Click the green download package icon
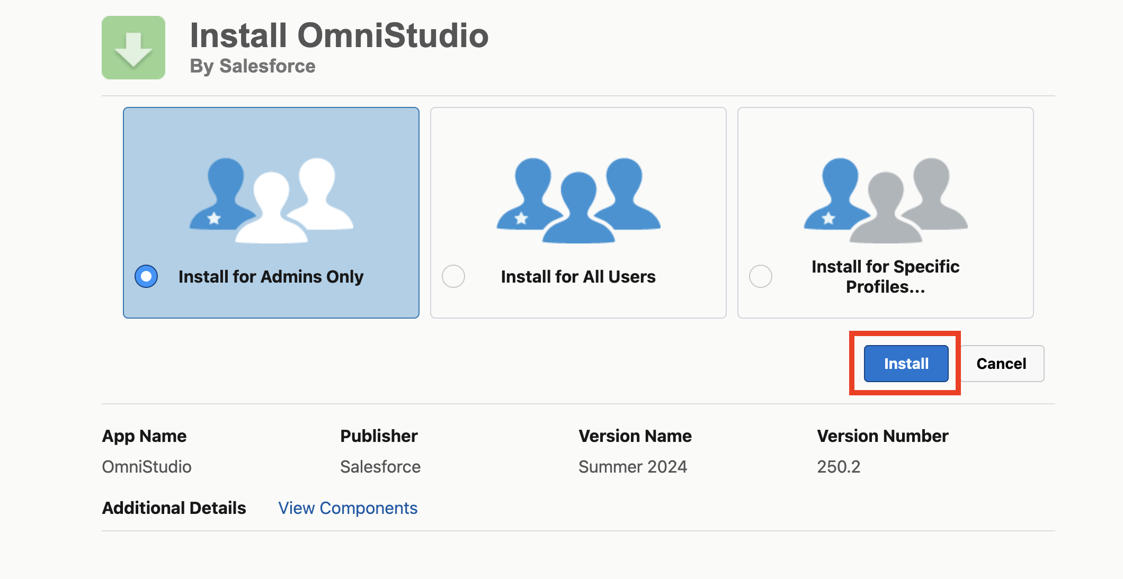The height and width of the screenshot is (579, 1123). click(x=133, y=48)
